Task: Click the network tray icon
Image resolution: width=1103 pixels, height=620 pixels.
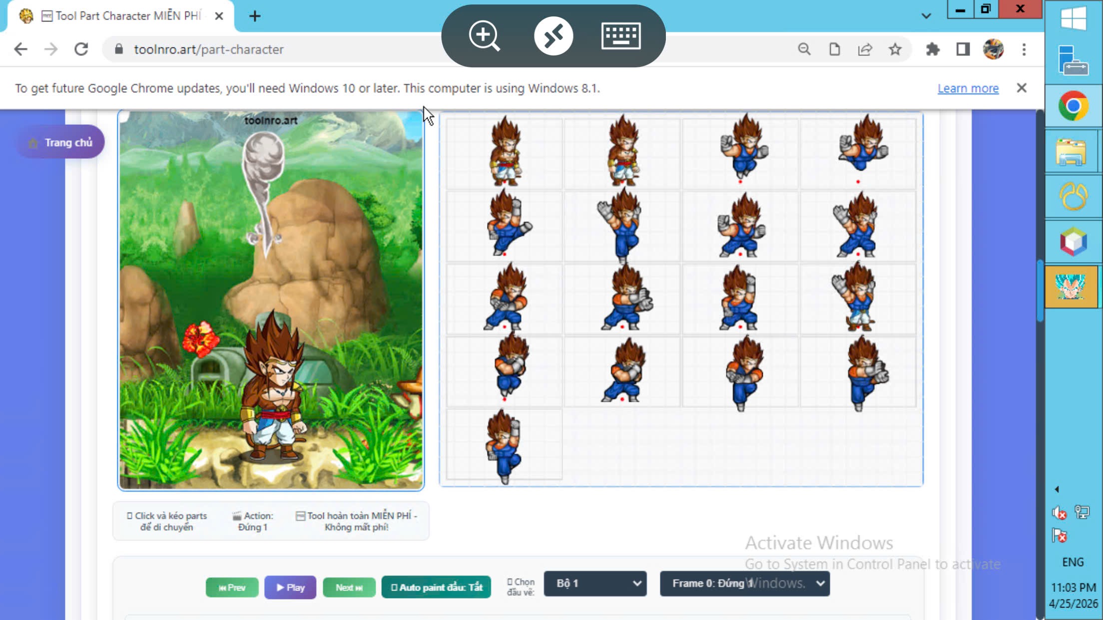Action: (x=1083, y=513)
